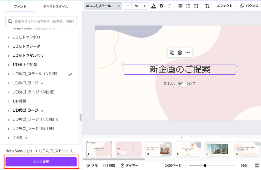
Task: Click the 39% zoom level
Action: click(244, 165)
